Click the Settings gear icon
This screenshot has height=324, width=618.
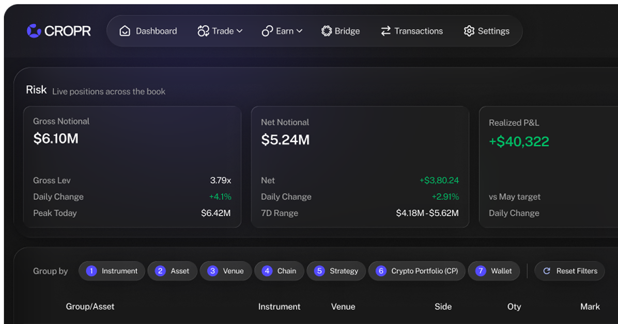[469, 31]
